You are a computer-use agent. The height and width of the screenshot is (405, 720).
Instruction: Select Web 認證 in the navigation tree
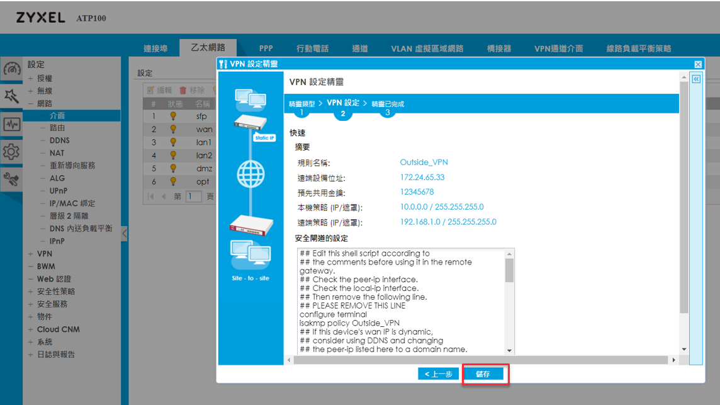point(54,279)
